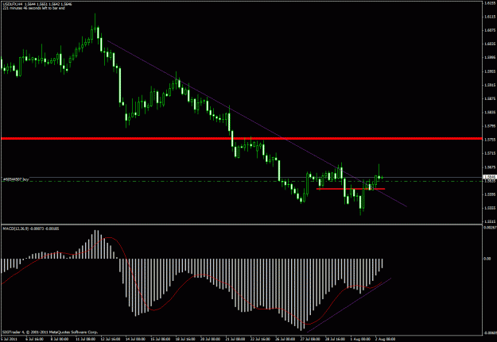Select the short red horizontal support line

[351, 189]
